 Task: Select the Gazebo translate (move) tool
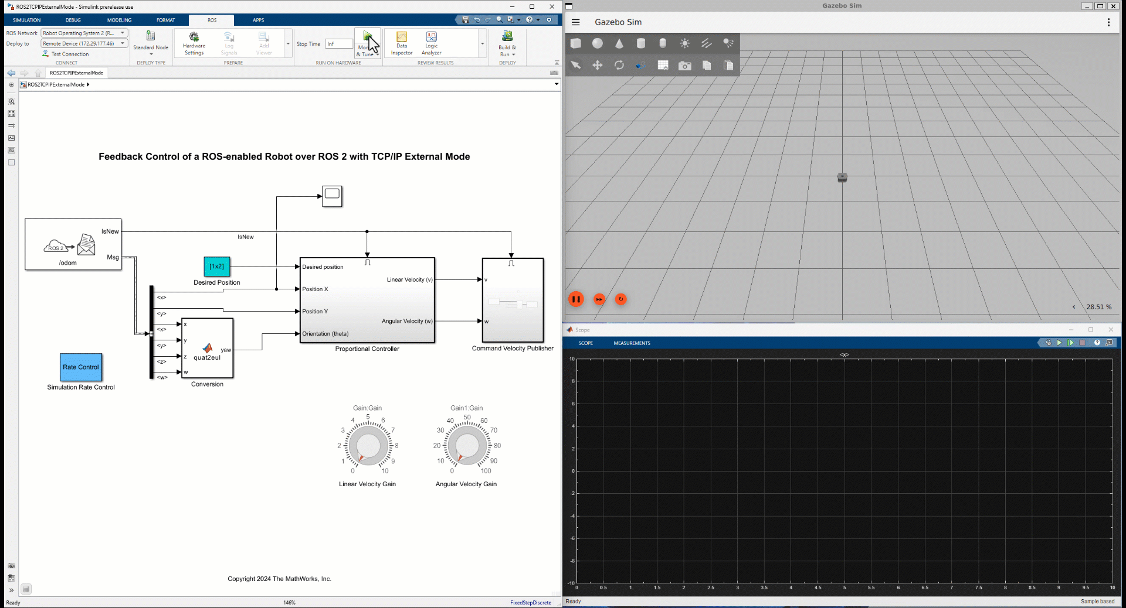point(597,66)
